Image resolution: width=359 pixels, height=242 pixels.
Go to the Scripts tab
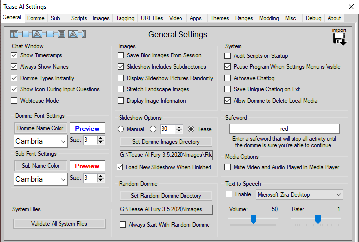(x=79, y=18)
